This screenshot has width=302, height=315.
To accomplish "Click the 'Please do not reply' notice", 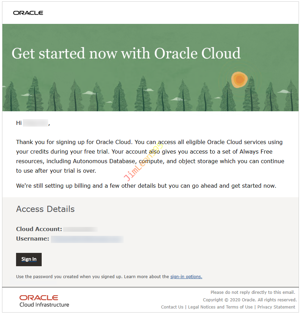I will tap(252, 292).
